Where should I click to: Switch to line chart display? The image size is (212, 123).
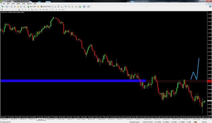coord(62,6)
